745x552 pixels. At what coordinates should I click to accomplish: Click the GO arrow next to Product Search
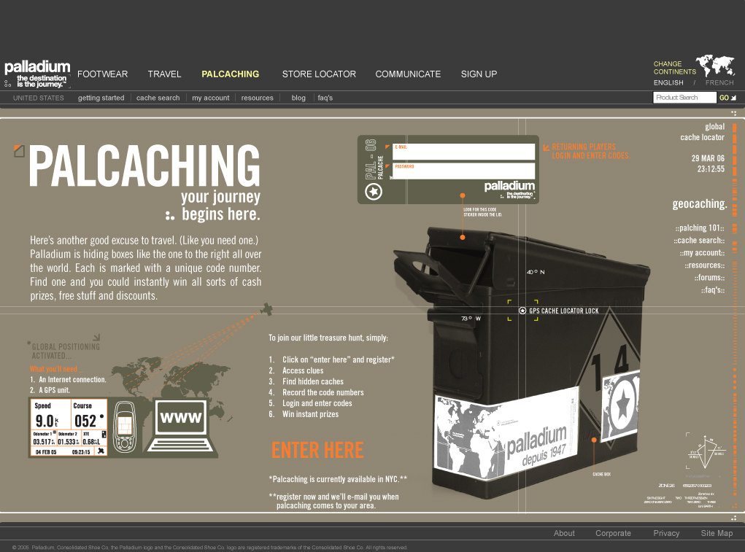click(727, 98)
